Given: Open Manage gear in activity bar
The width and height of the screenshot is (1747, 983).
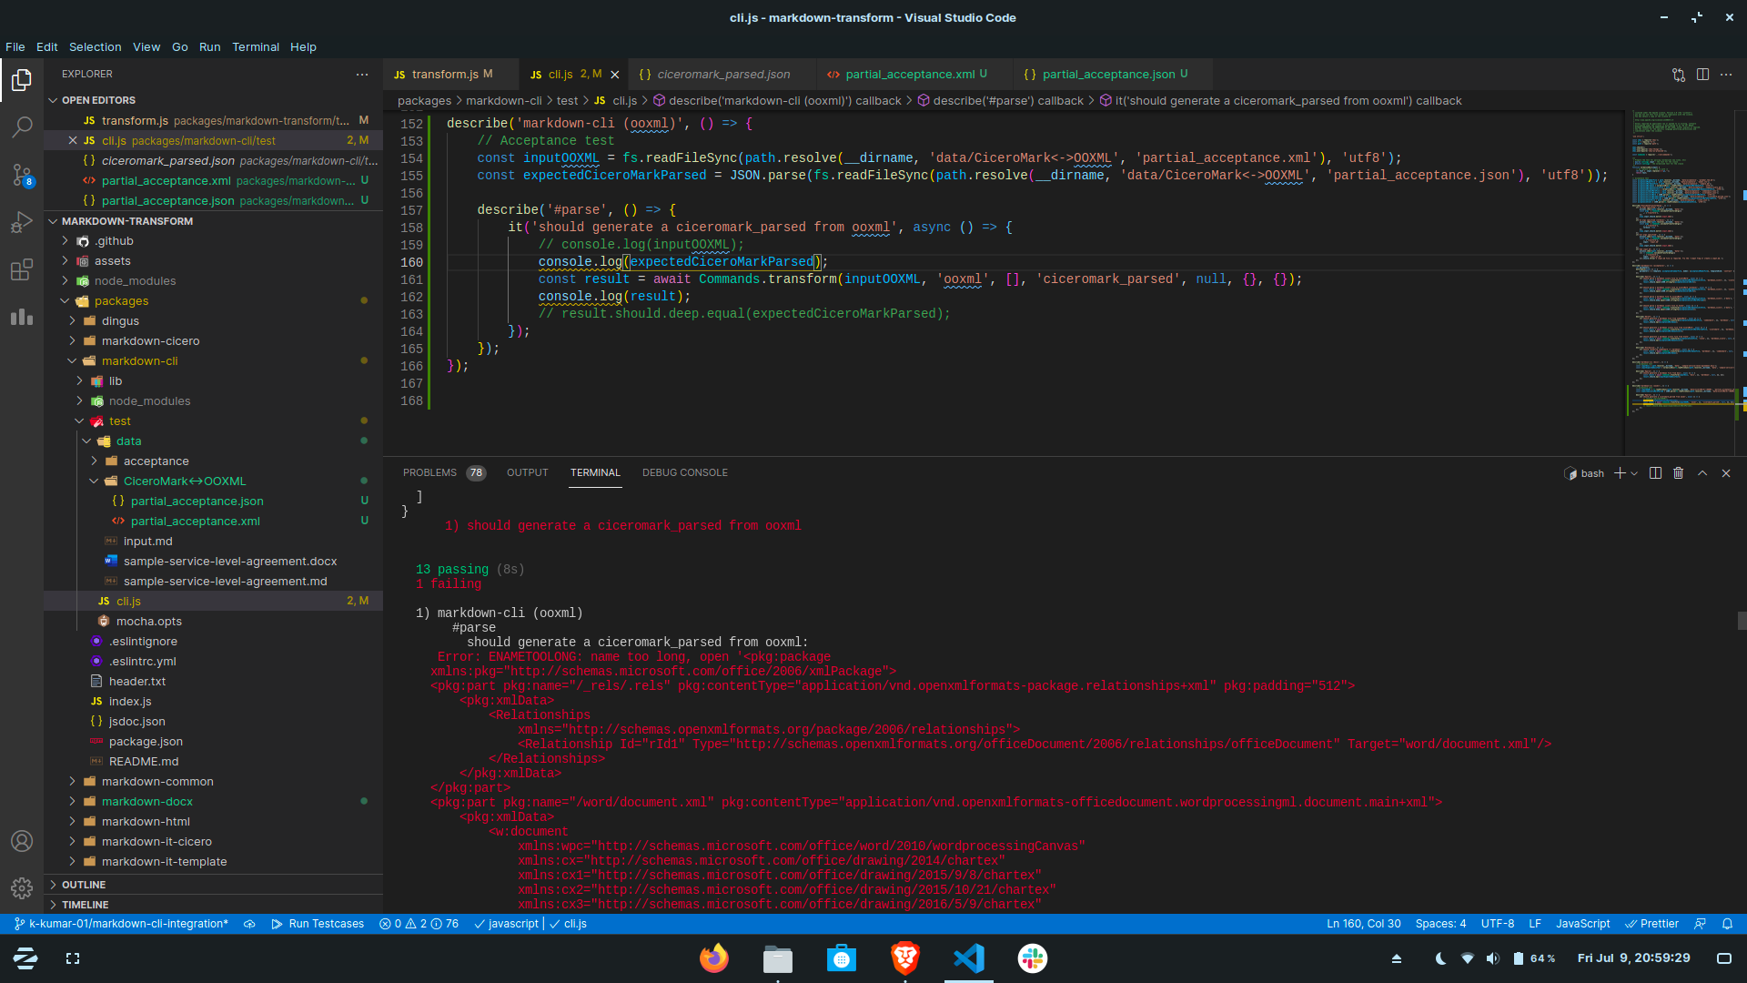Looking at the screenshot, I should click(x=22, y=888).
